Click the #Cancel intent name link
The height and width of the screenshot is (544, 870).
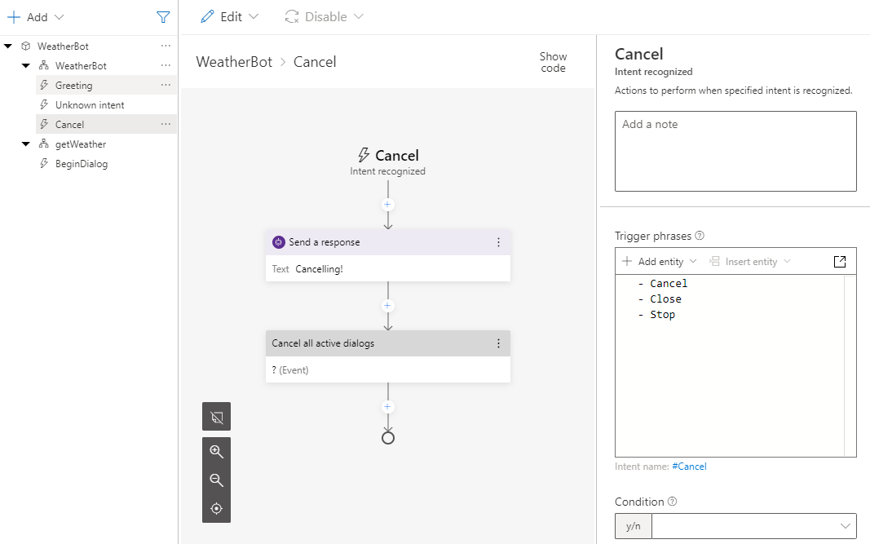(x=689, y=467)
